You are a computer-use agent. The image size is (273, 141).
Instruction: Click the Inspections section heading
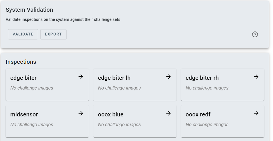pos(21,62)
